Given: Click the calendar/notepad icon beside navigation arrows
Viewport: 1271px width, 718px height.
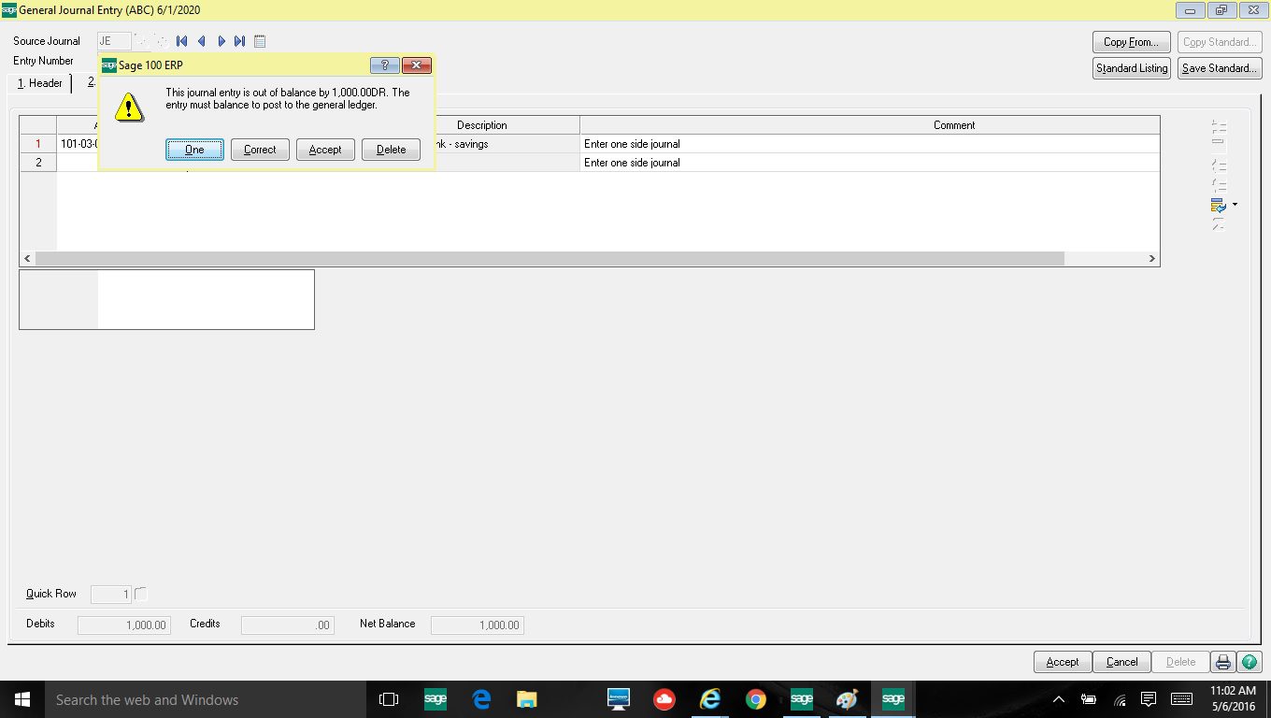Looking at the screenshot, I should pyautogui.click(x=260, y=41).
